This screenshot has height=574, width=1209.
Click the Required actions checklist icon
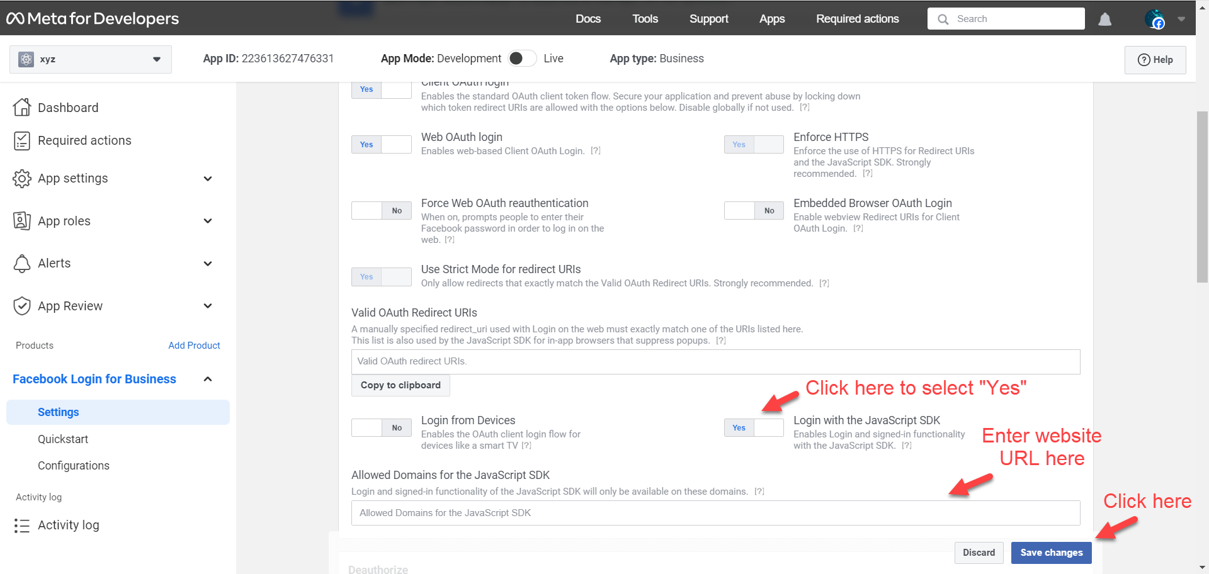coord(22,141)
